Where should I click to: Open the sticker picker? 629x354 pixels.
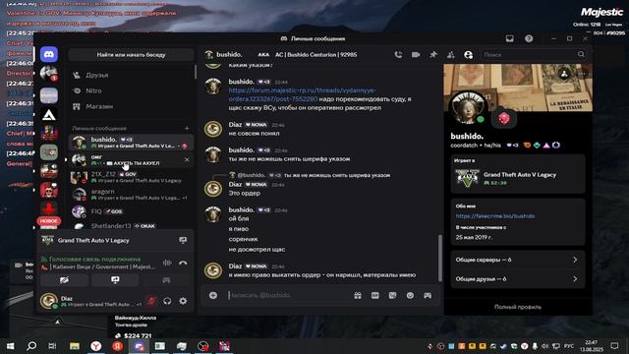(x=393, y=295)
